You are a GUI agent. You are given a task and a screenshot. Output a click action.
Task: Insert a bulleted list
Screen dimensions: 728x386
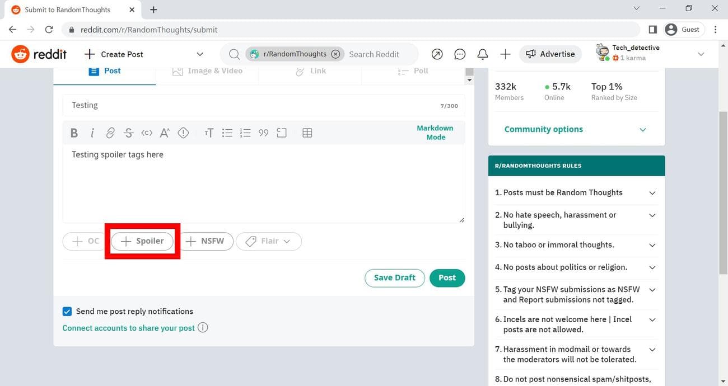pos(227,133)
